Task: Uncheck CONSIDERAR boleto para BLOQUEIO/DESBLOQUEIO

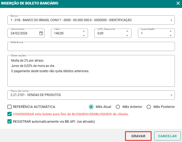Action: [10, 114]
